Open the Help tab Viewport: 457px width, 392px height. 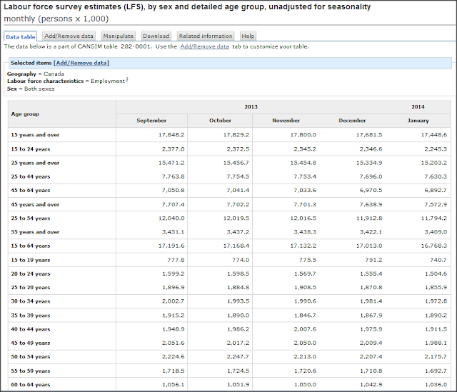click(x=248, y=36)
